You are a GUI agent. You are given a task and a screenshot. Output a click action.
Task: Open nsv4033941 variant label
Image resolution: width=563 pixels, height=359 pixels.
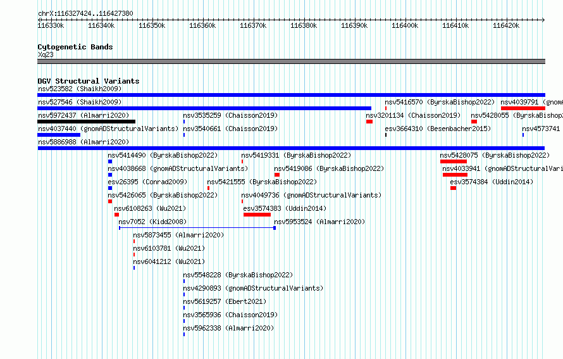pyautogui.click(x=503, y=168)
